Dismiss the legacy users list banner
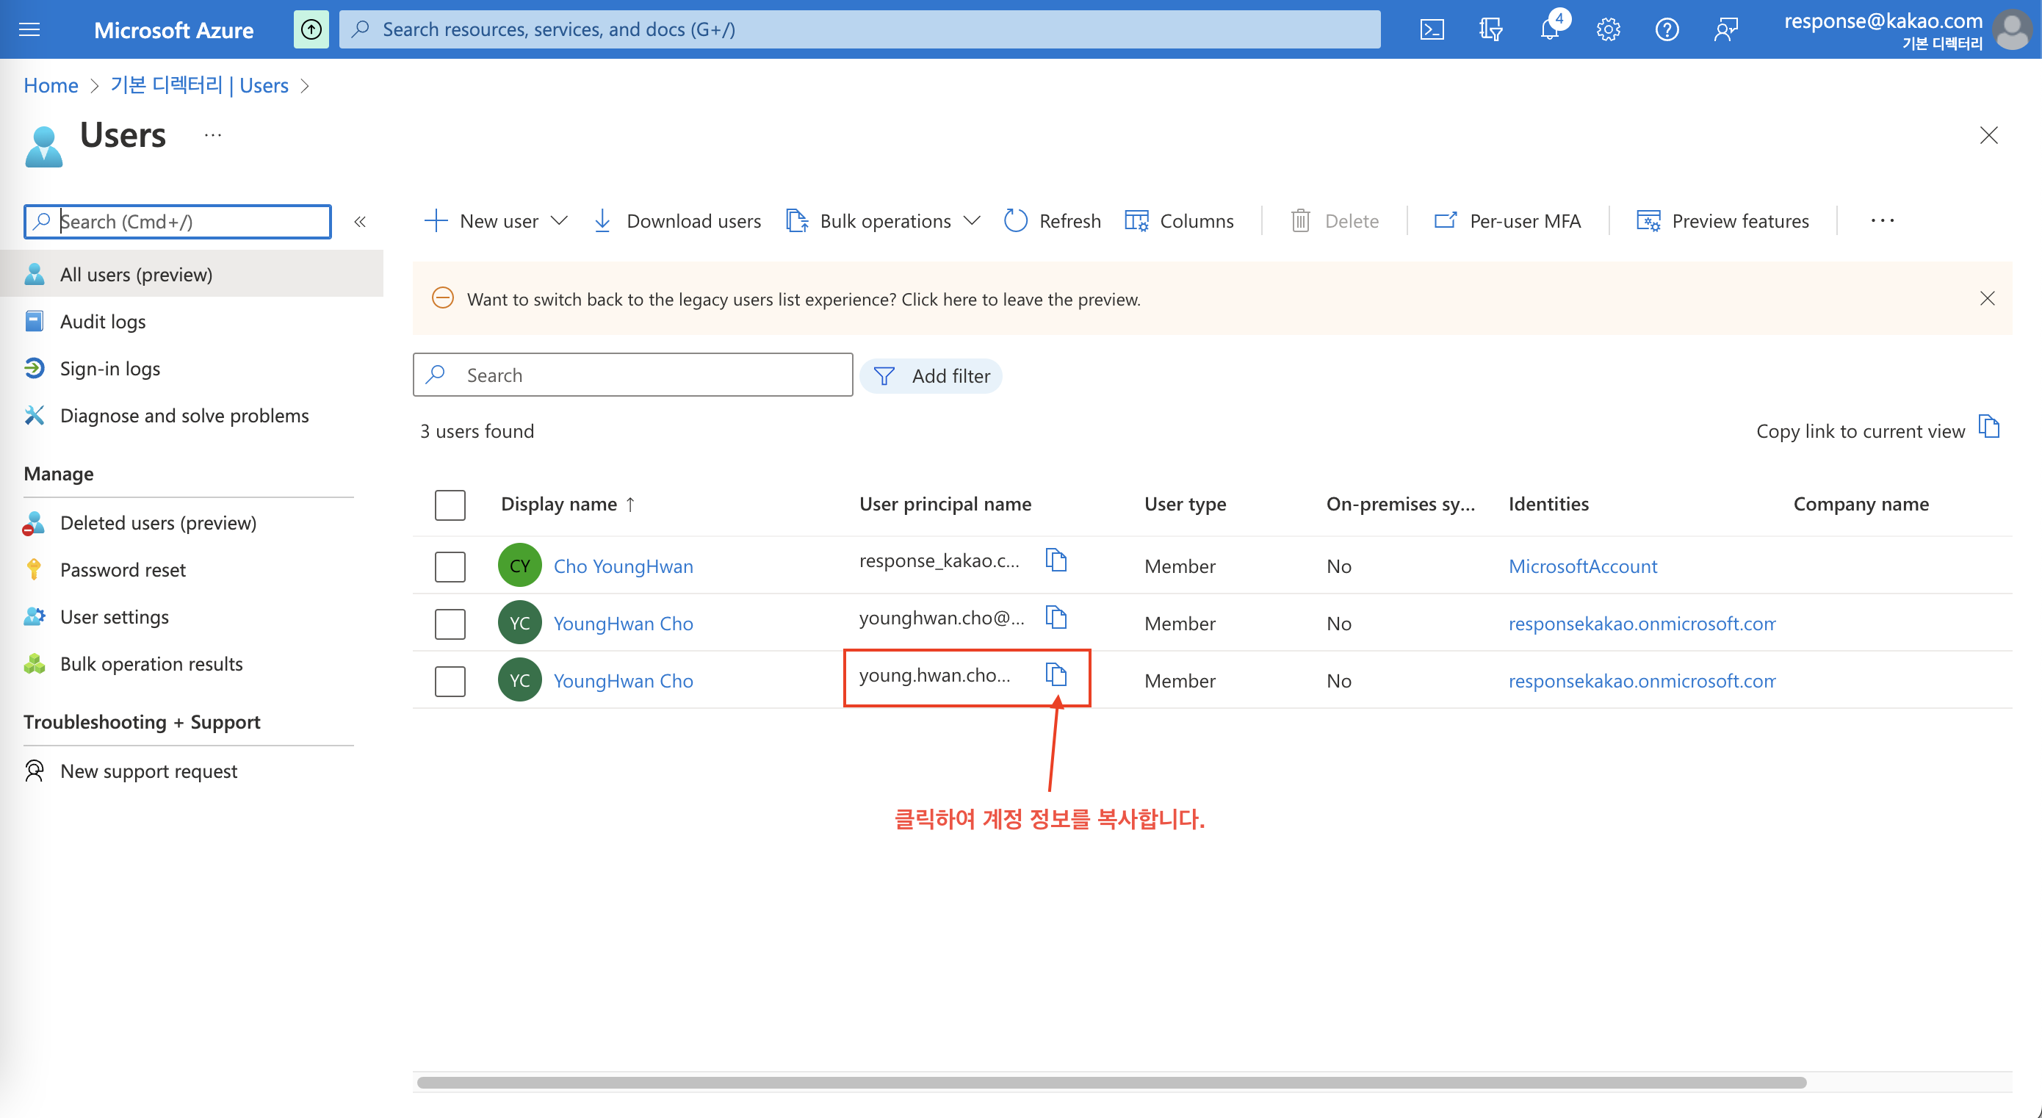This screenshot has width=2042, height=1118. click(x=1988, y=298)
